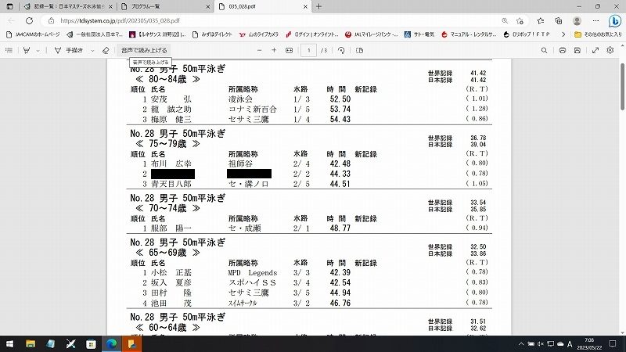Image resolution: width=626 pixels, height=352 pixels.
Task: Click the page number input field
Action: point(310,50)
